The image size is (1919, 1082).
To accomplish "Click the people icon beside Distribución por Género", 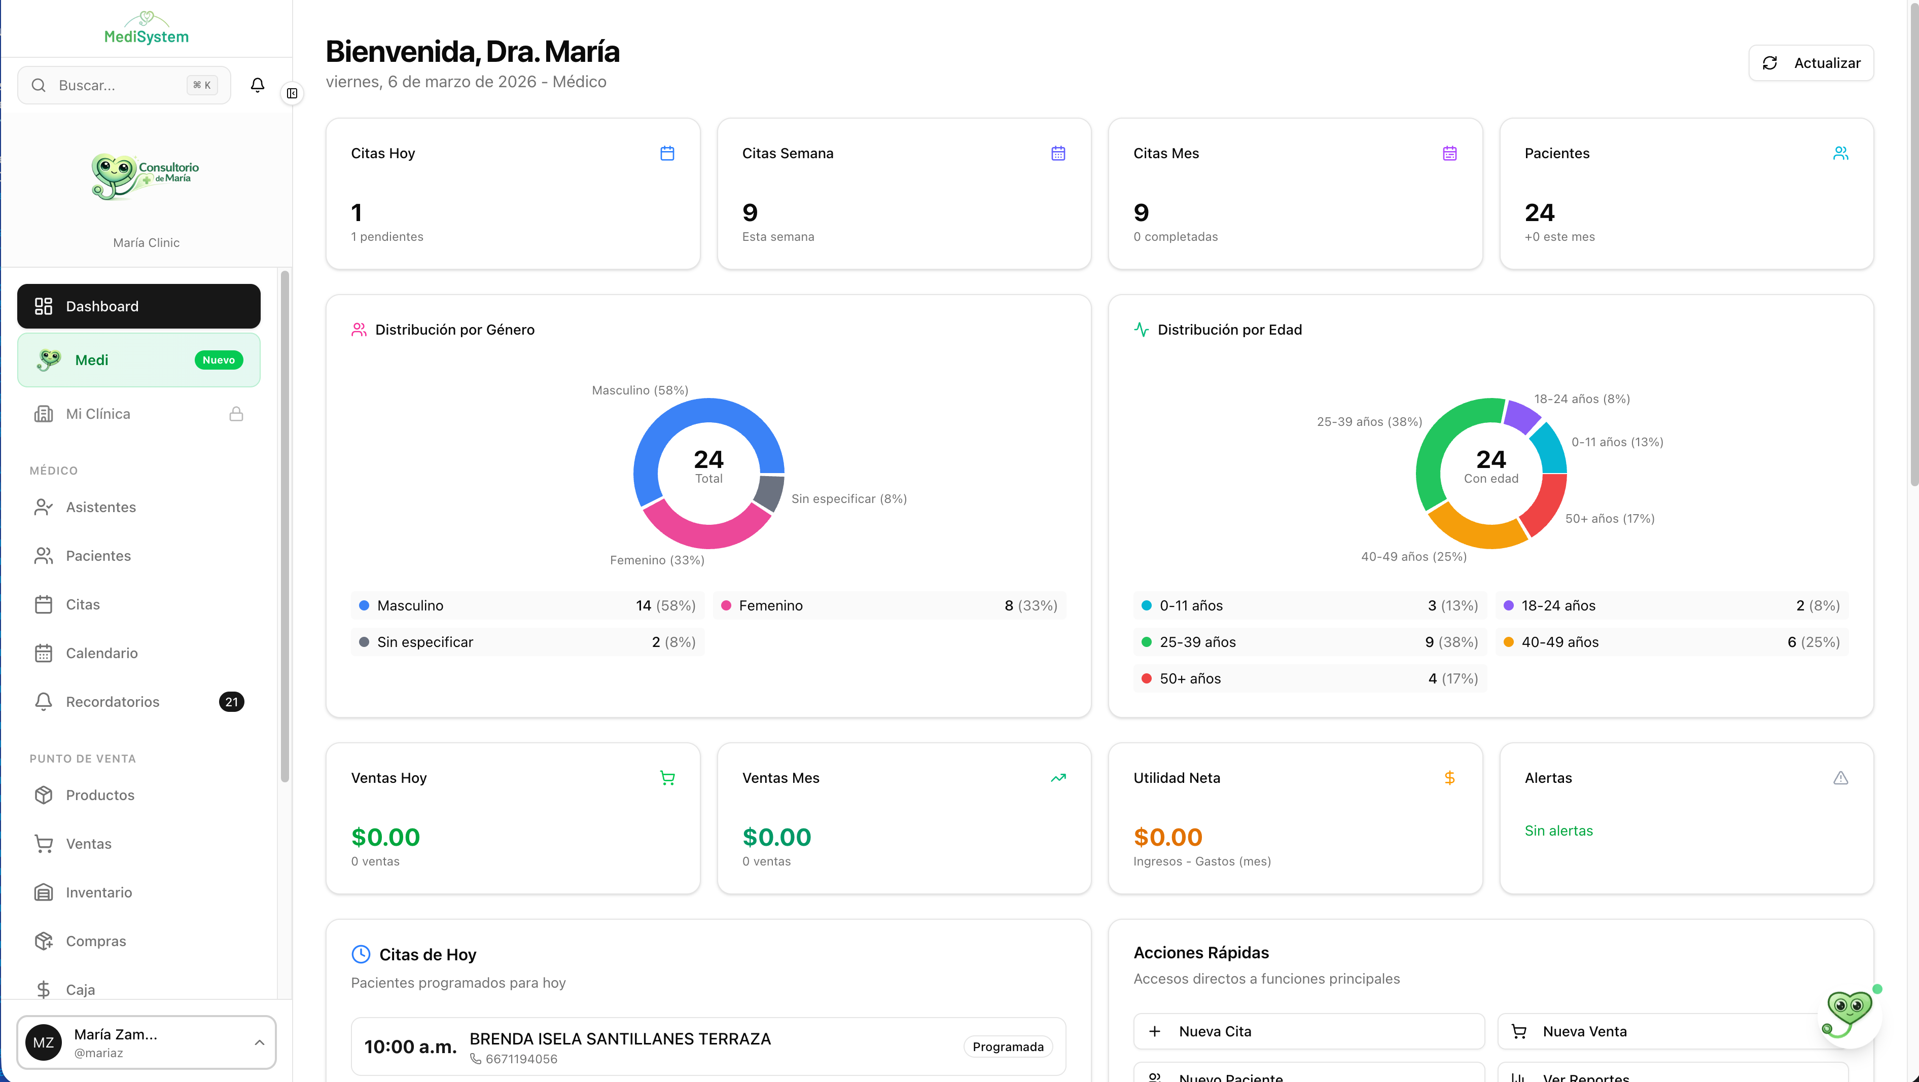I will [359, 330].
